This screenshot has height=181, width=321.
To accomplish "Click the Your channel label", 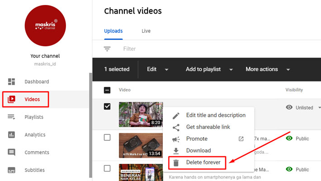I will pos(45,56).
